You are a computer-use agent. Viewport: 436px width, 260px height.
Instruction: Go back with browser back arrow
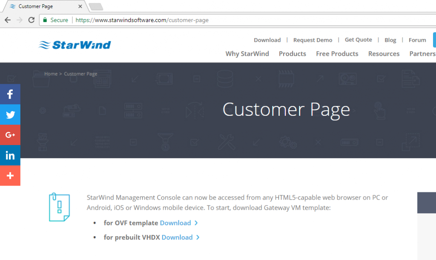pyautogui.click(x=8, y=20)
